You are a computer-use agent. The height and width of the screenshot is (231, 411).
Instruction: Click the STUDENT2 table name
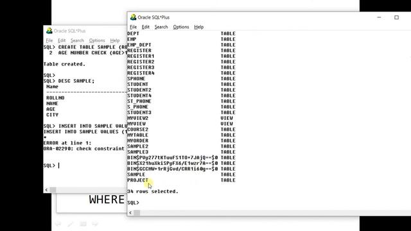click(x=139, y=90)
